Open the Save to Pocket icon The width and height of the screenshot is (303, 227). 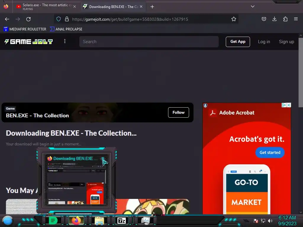coord(264,19)
